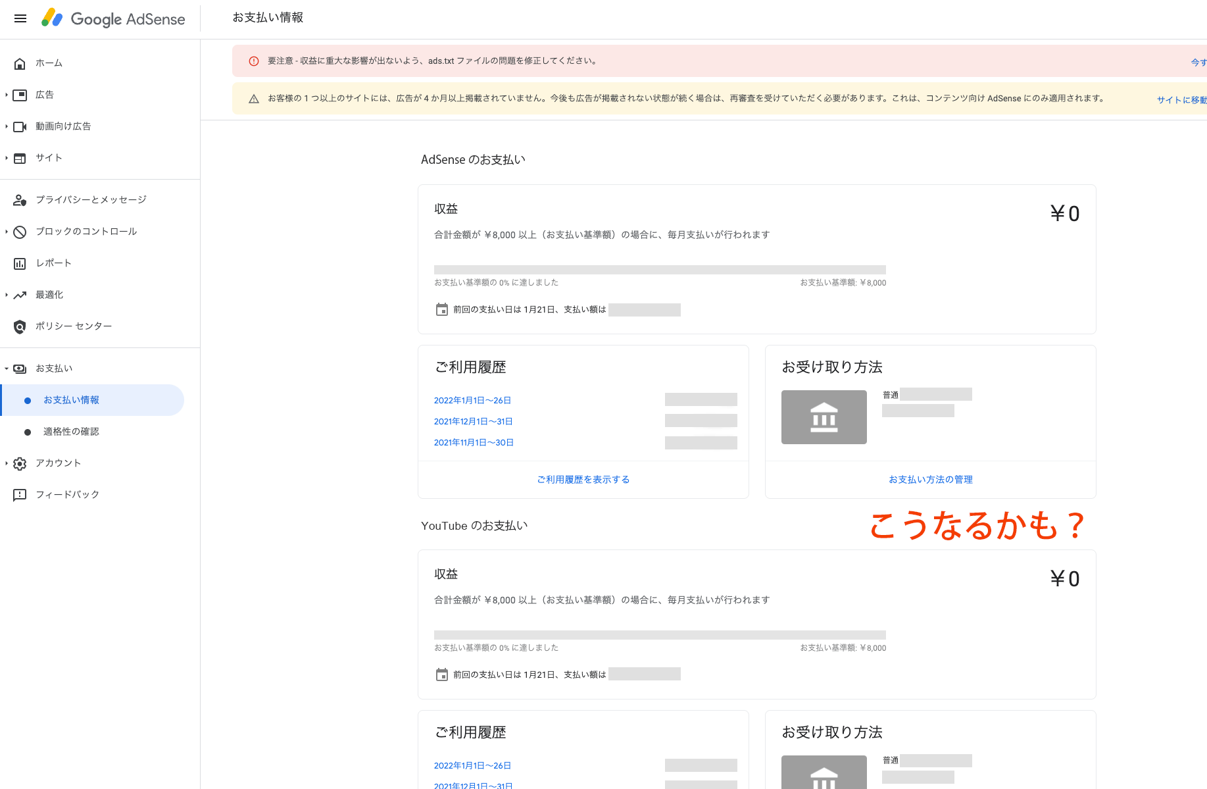Image resolution: width=1207 pixels, height=789 pixels.
Task: Click the bank icon in AdSense payment method
Action: coord(824,417)
